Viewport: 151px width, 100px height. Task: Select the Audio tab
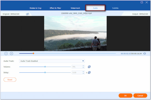[x=95, y=8]
